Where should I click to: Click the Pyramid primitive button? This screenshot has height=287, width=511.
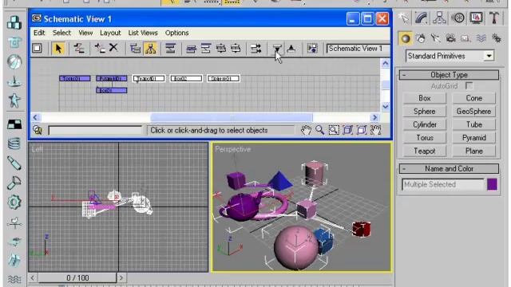click(x=473, y=138)
